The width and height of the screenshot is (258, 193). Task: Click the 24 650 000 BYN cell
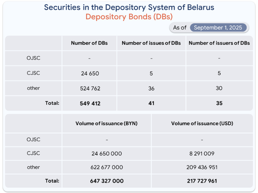point(107,154)
